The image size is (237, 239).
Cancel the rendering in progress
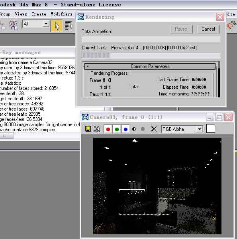208,29
